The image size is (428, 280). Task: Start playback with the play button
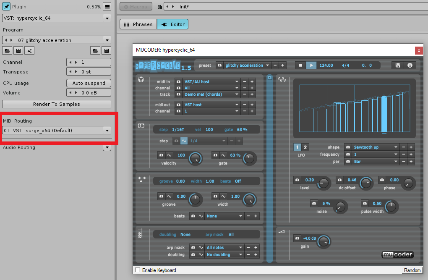tap(311, 65)
